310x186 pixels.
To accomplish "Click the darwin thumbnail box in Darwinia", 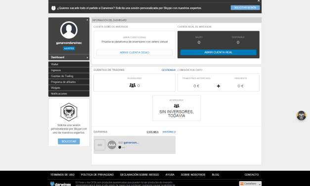I will (100, 145).
